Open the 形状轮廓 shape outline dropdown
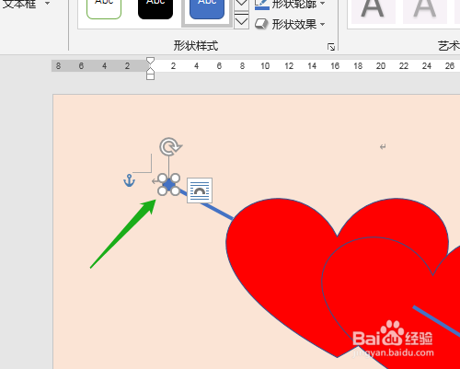This screenshot has height=369, width=460. click(322, 4)
